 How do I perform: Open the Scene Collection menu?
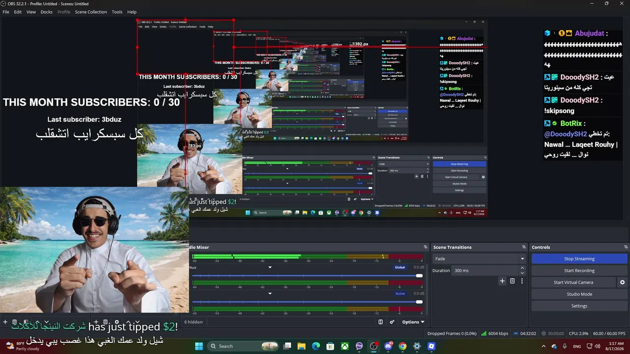click(x=91, y=12)
